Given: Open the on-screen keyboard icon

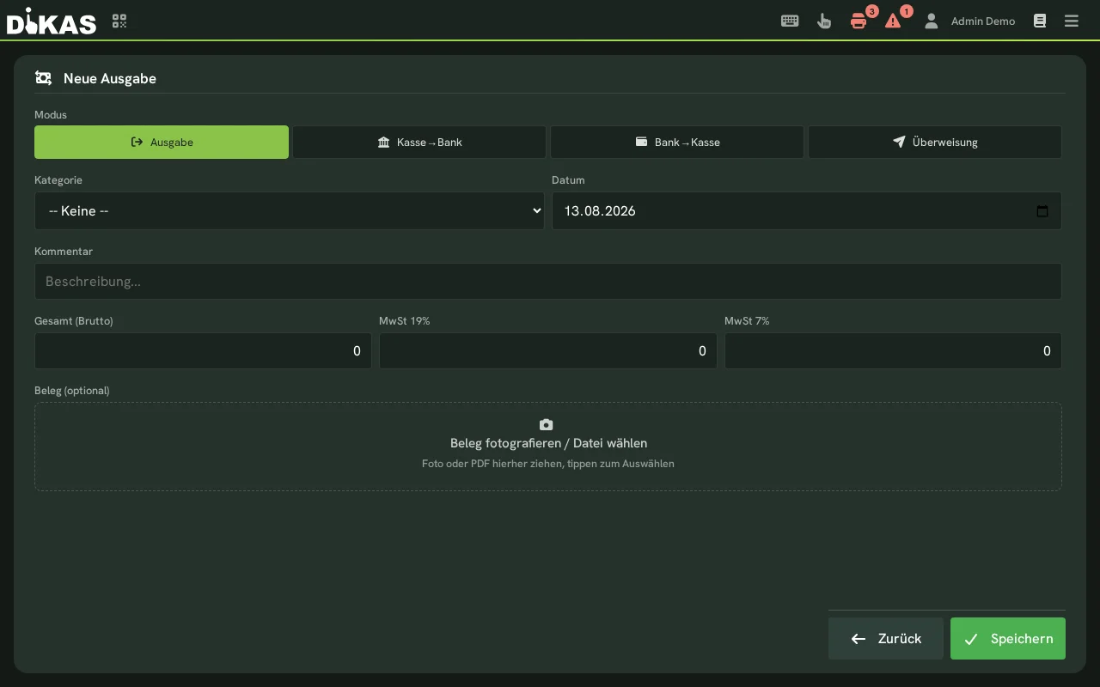Looking at the screenshot, I should pyautogui.click(x=790, y=21).
